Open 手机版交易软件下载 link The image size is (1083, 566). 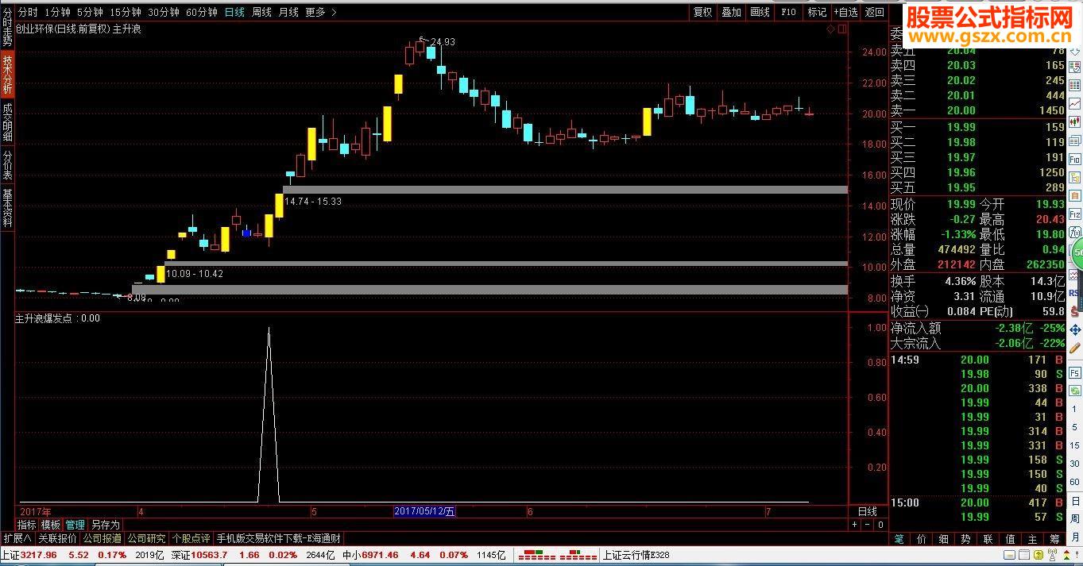(x=279, y=538)
